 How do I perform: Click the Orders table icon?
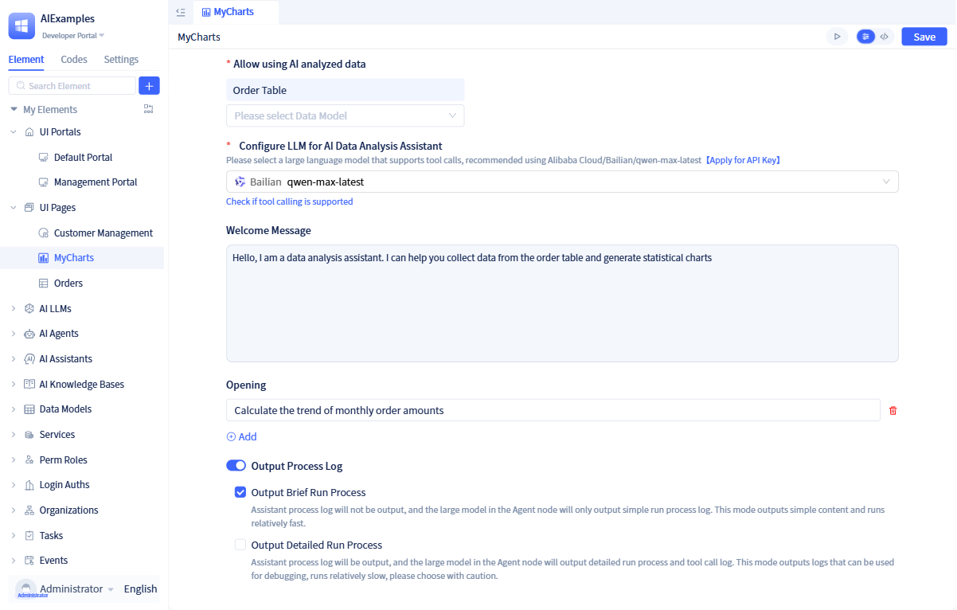44,283
